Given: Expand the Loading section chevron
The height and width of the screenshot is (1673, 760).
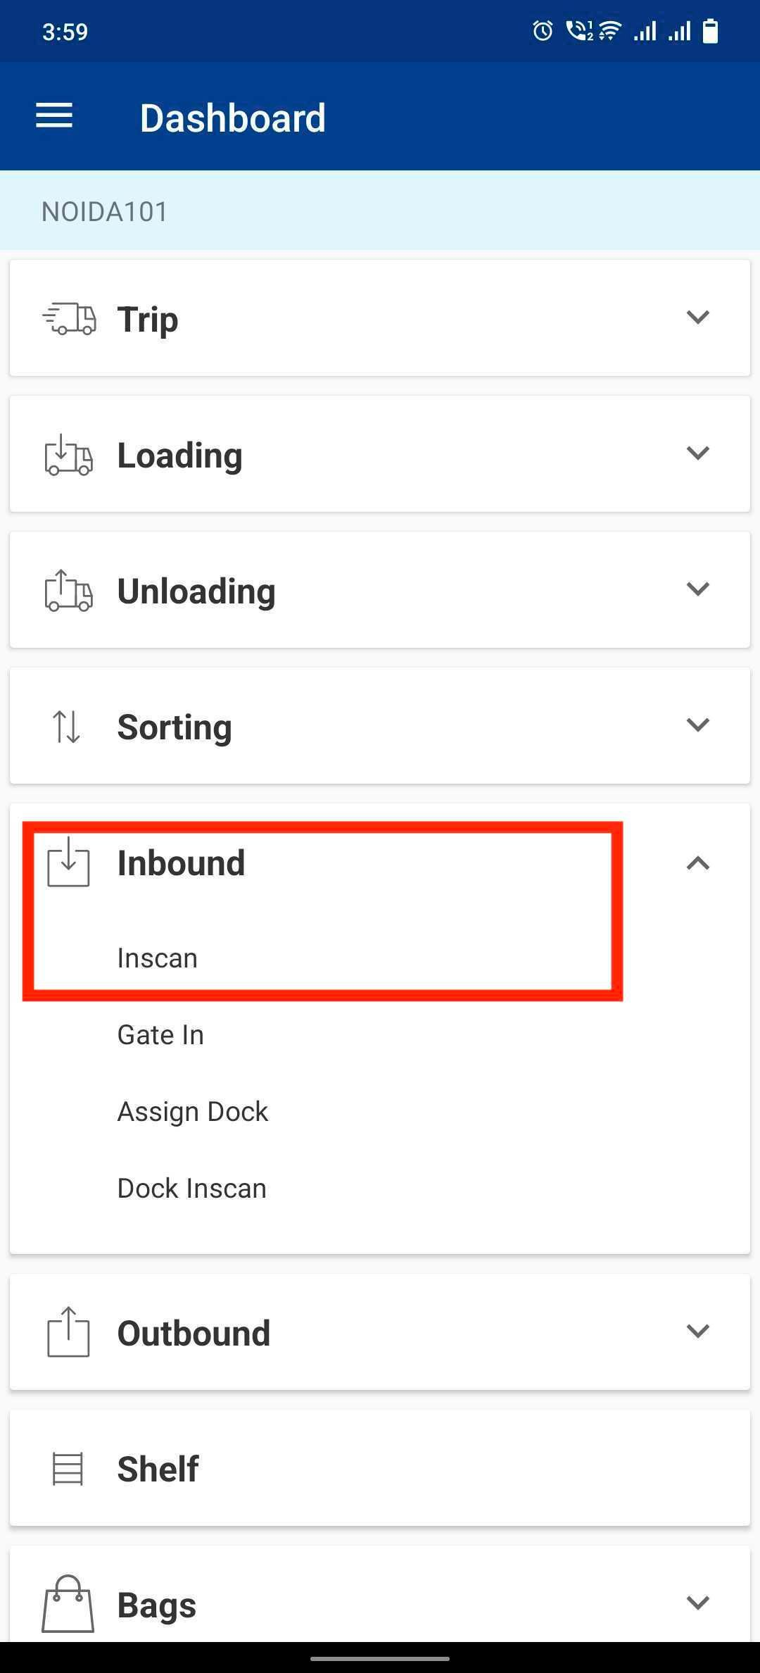Looking at the screenshot, I should 697,453.
